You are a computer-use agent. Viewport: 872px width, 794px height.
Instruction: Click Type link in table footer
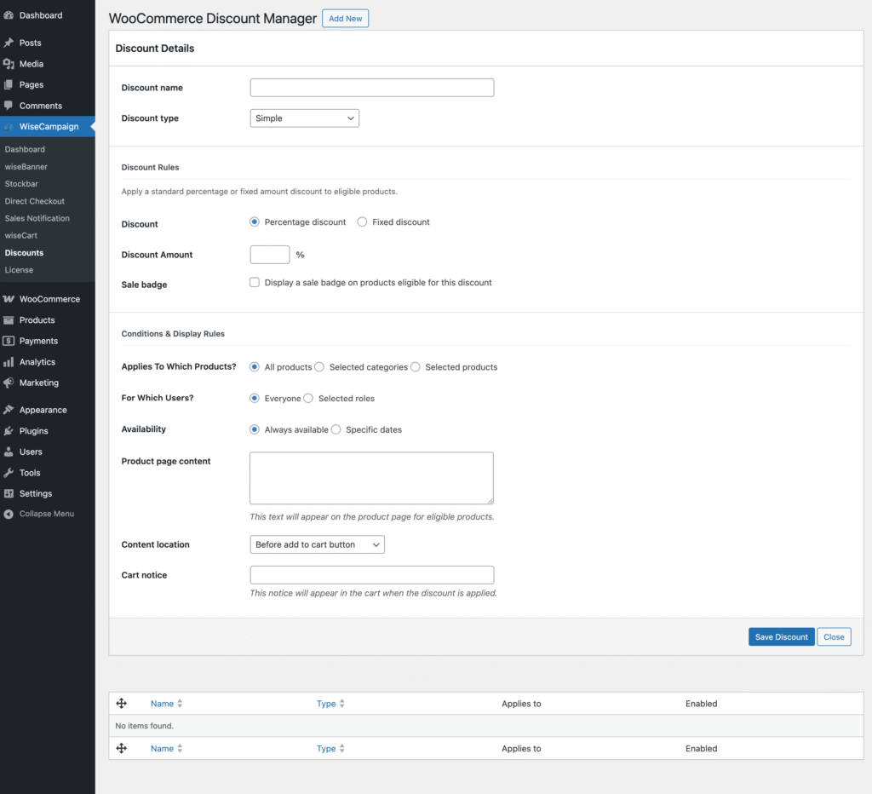pyautogui.click(x=326, y=748)
